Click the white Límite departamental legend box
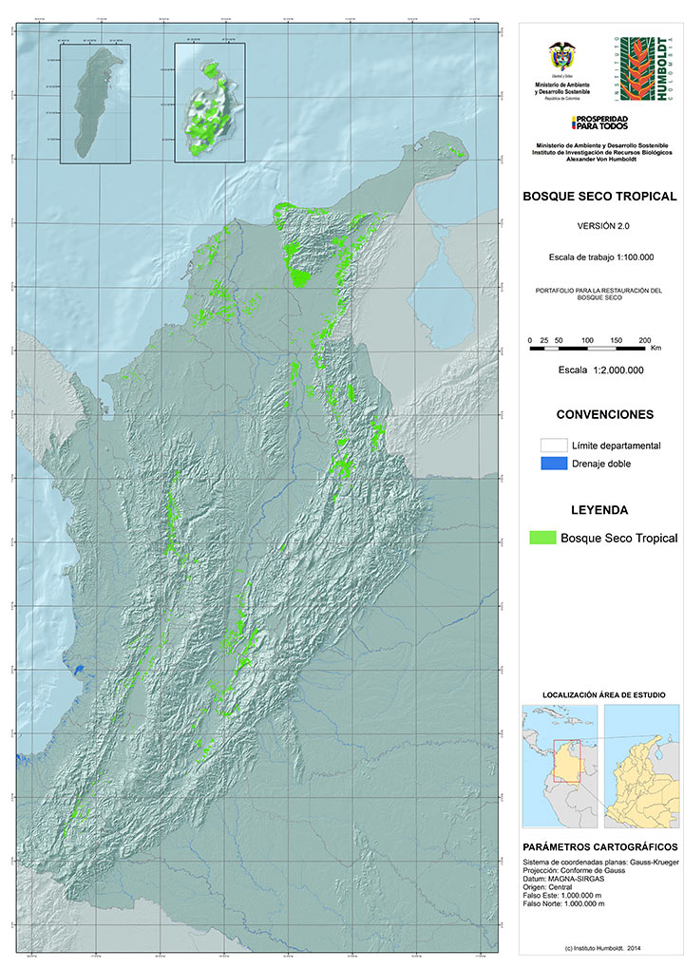Image resolution: width=684 pixels, height=968 pixels. coord(553,446)
